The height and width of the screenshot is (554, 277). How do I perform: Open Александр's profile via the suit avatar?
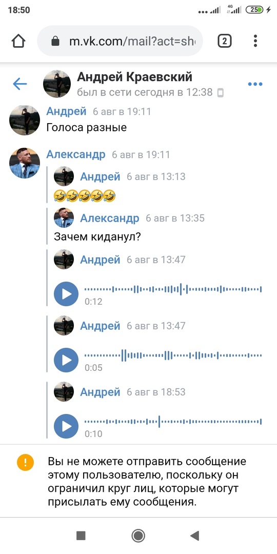pos(25,163)
